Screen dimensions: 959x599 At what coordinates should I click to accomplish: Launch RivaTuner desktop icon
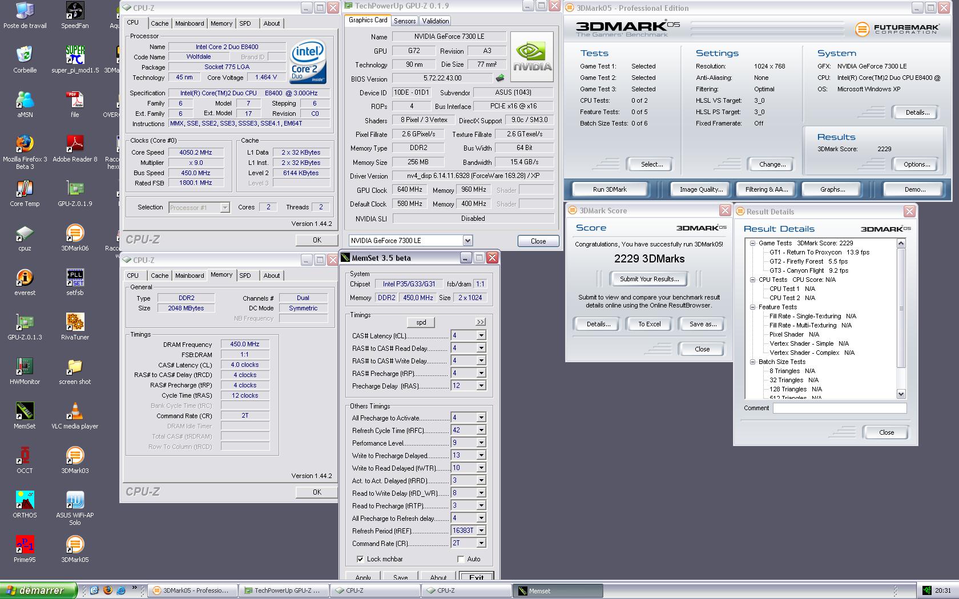point(75,327)
